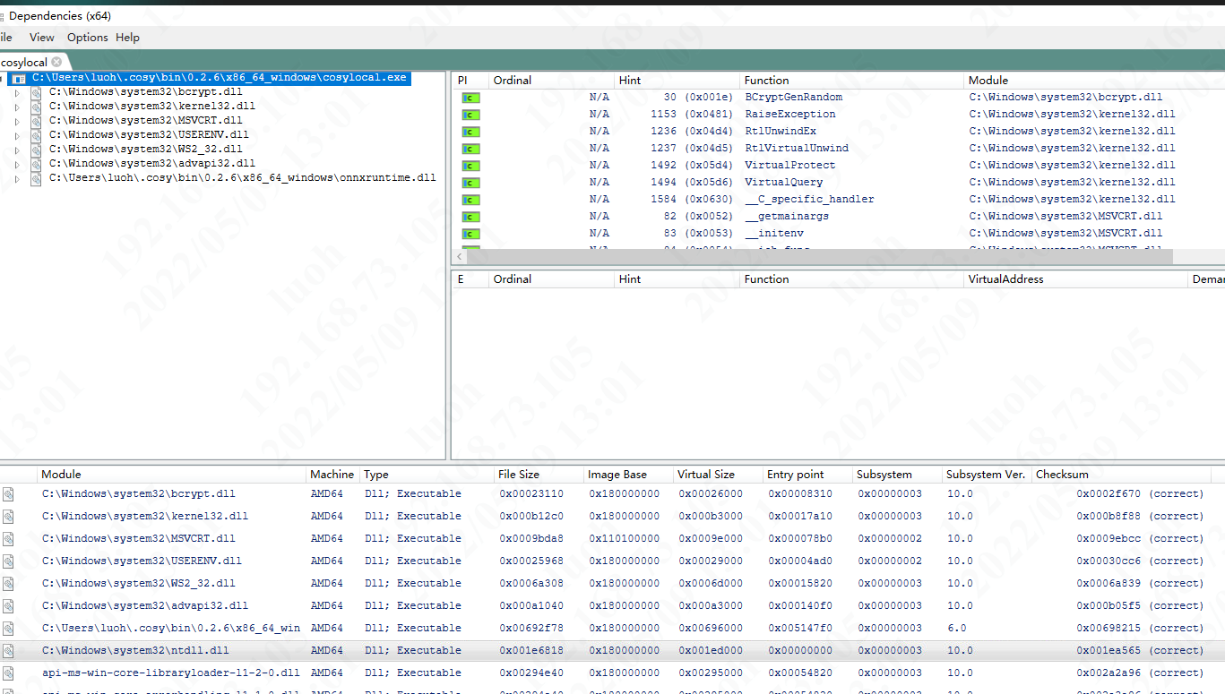
Task: Click the module icon of the WS2_32.dll row in the bottom modules list
Action: [8, 584]
